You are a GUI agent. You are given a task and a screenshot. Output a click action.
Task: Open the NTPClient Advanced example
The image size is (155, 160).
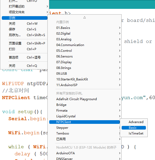coord(134,122)
